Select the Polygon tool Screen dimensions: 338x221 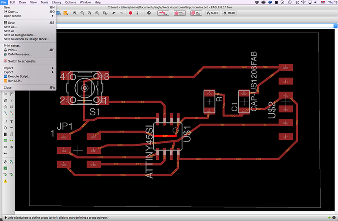point(11,134)
